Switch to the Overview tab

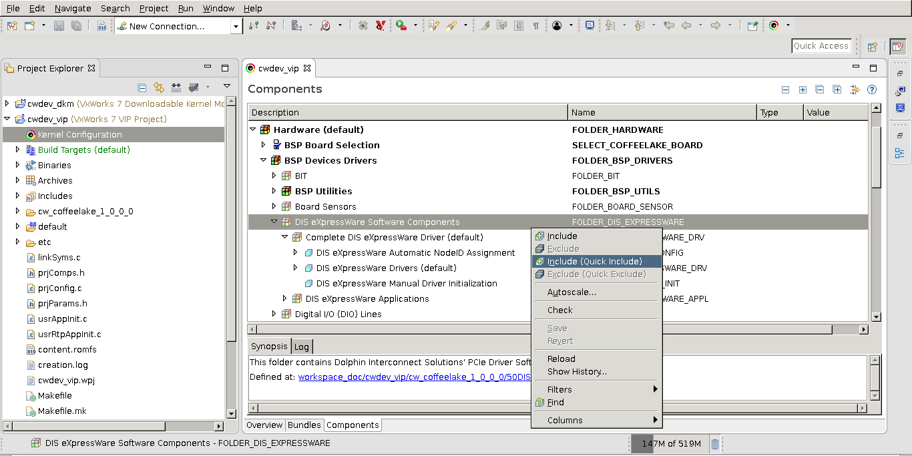point(264,425)
